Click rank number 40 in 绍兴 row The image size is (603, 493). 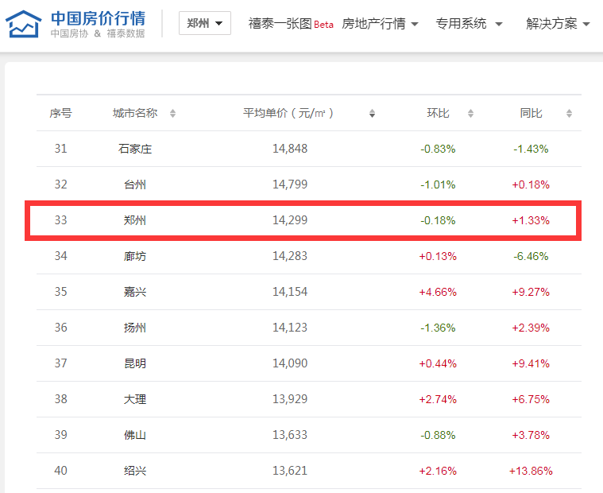tap(60, 471)
